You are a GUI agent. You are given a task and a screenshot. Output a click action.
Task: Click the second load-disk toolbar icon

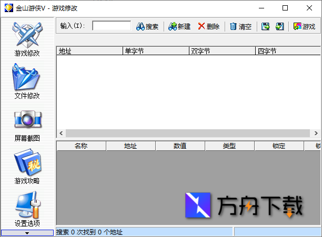pyautogui.click(x=280, y=26)
